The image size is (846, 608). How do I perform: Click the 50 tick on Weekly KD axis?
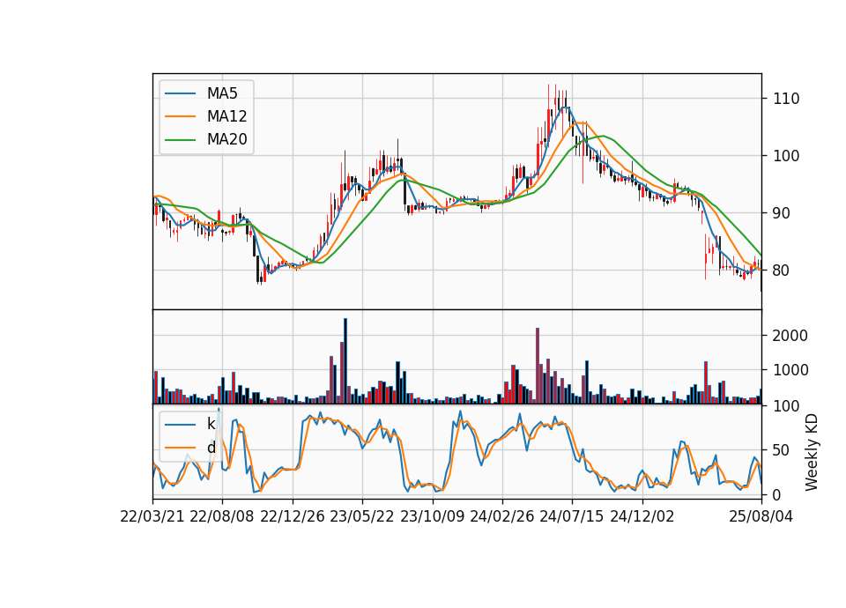pos(782,450)
